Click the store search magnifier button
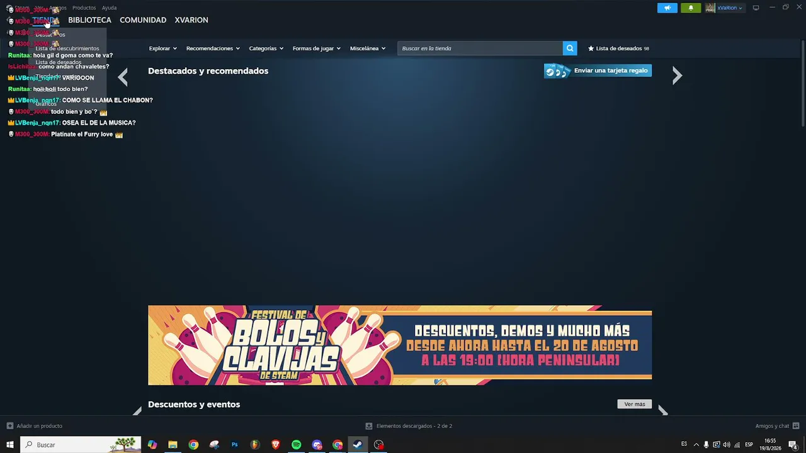 click(x=570, y=48)
